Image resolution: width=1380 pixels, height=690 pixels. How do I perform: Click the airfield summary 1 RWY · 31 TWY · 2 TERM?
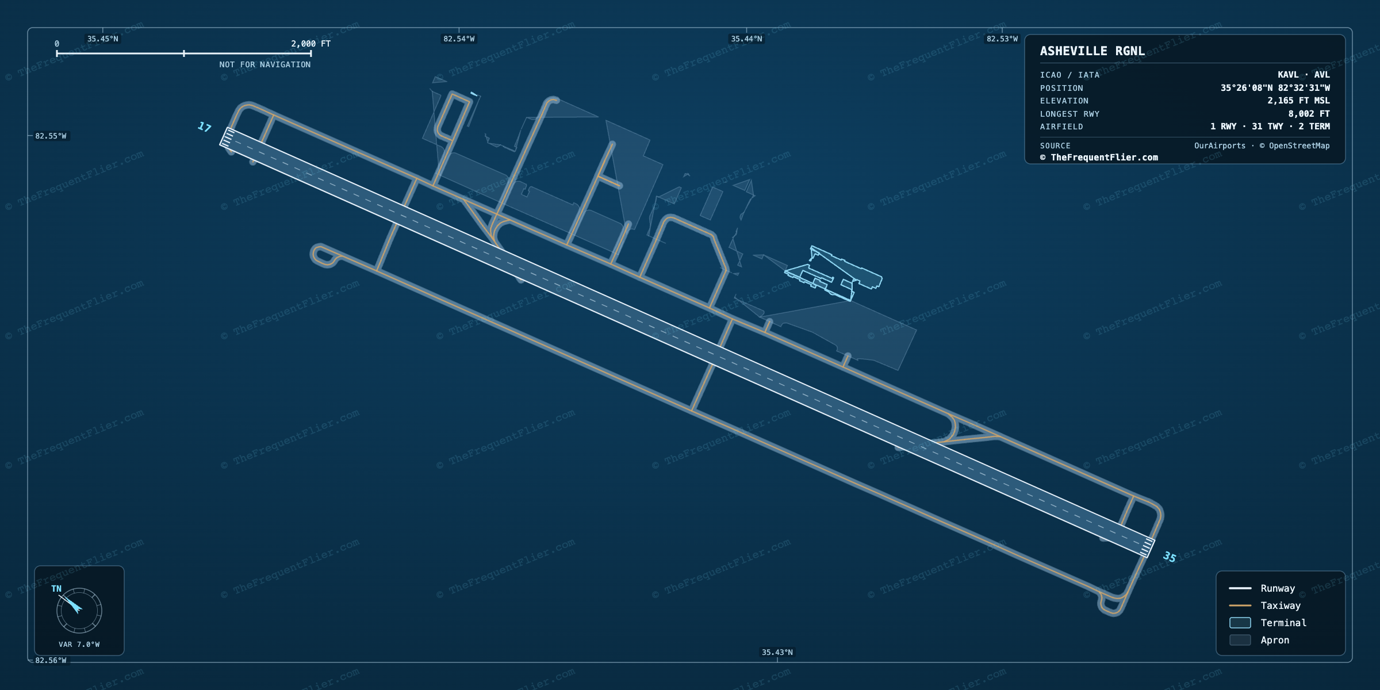pos(1270,126)
